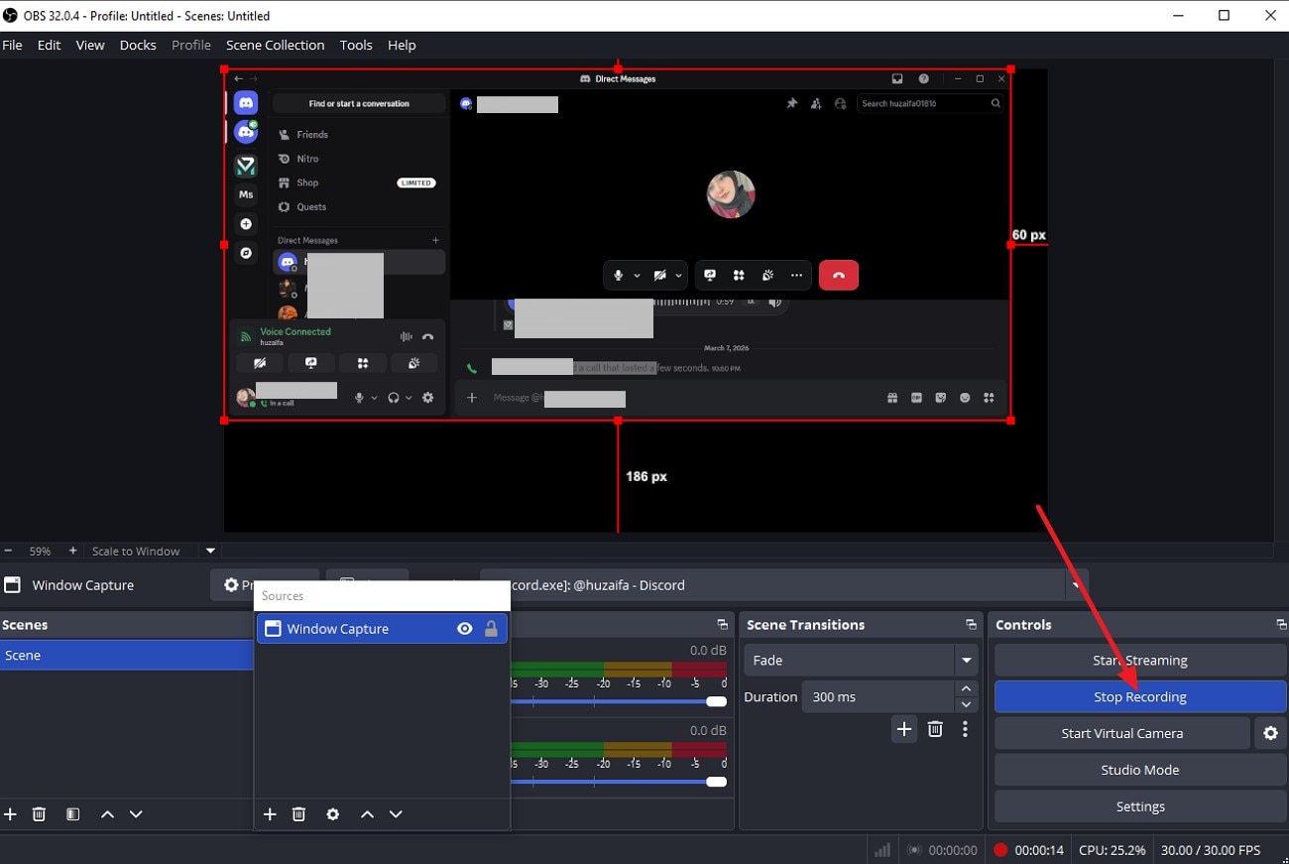The width and height of the screenshot is (1289, 864).
Task: Open scene filters using the filter icon
Action: pyautogui.click(x=71, y=813)
